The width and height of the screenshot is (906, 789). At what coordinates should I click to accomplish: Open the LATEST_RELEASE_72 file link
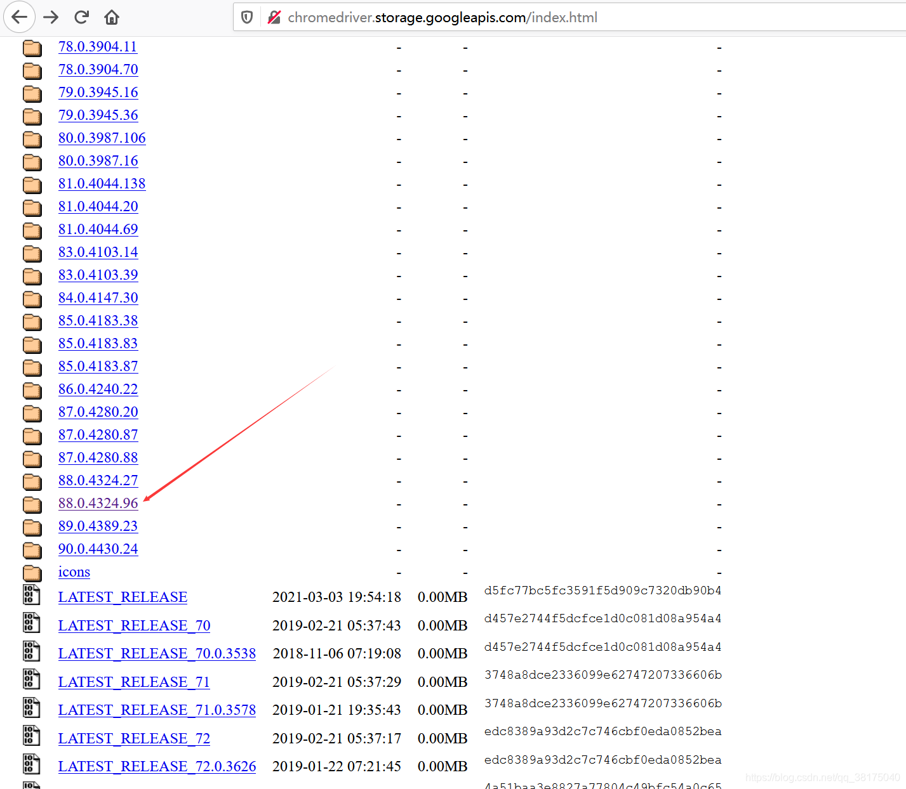point(134,739)
